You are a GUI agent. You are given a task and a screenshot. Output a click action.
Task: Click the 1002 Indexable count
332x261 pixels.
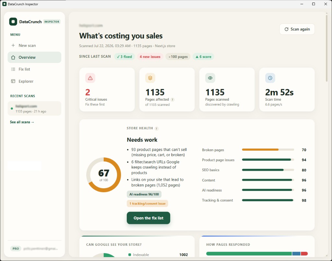pos(184,255)
